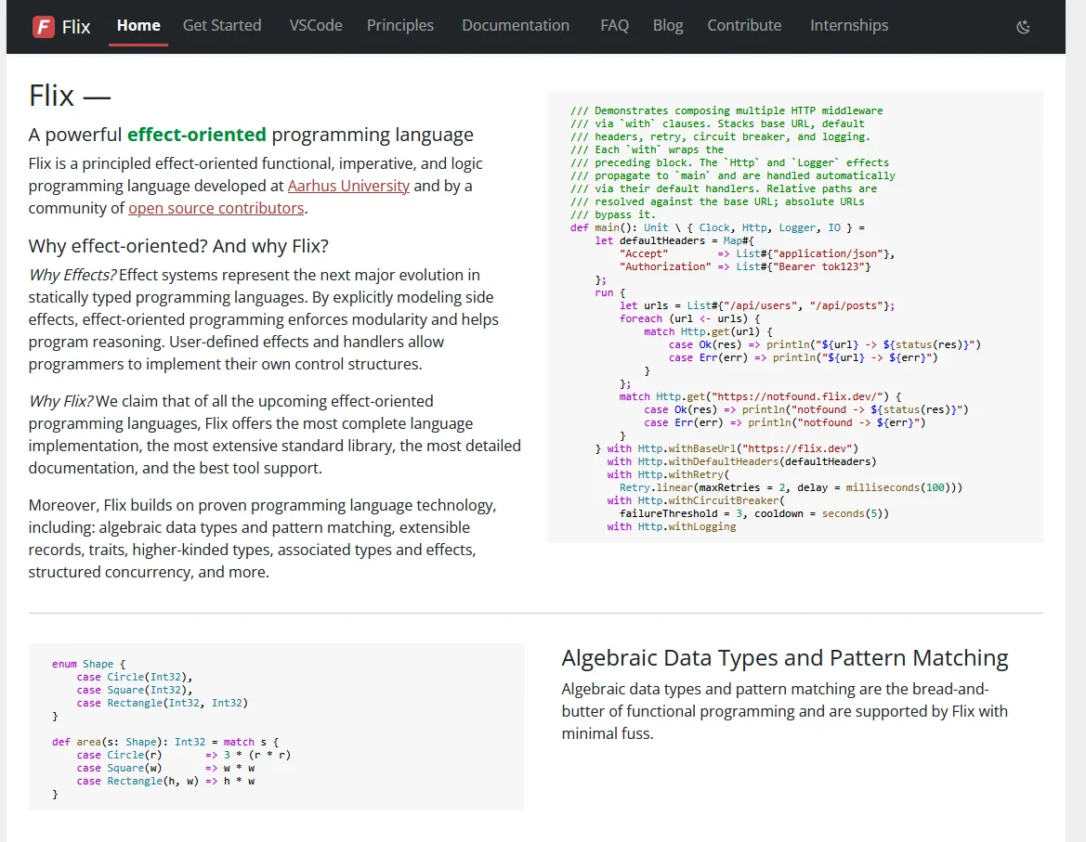Click 'case Circle(r) => 3 * (r * r)' line
This screenshot has width=1086, height=842.
tap(184, 755)
